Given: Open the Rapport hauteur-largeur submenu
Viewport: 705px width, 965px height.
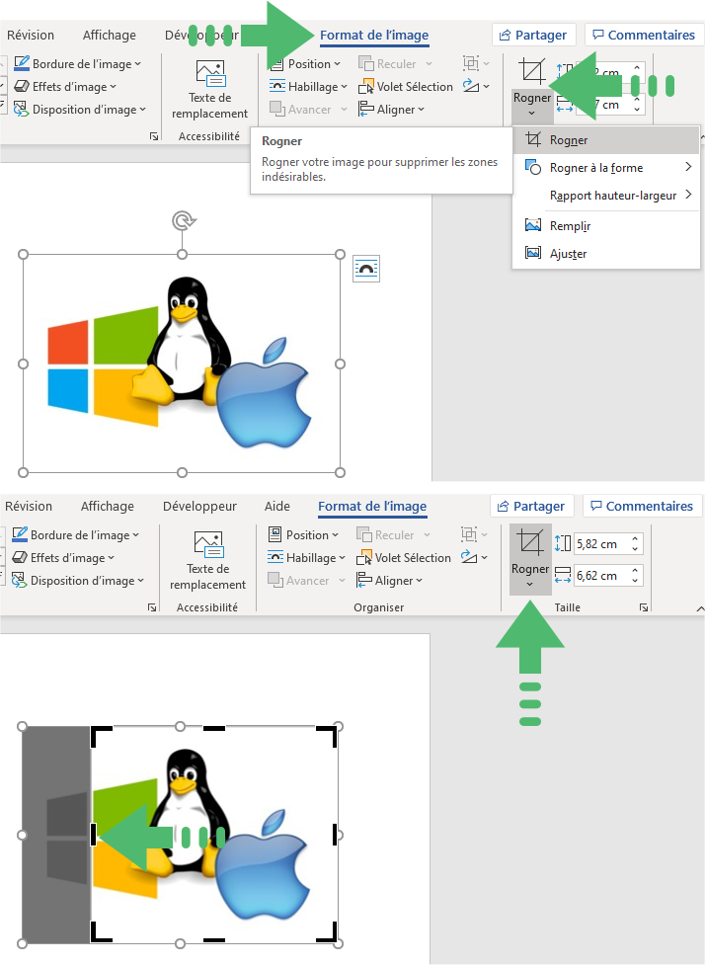Looking at the screenshot, I should 606,196.
